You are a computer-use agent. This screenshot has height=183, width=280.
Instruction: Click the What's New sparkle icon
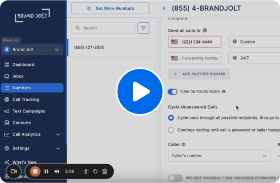tap(7, 162)
